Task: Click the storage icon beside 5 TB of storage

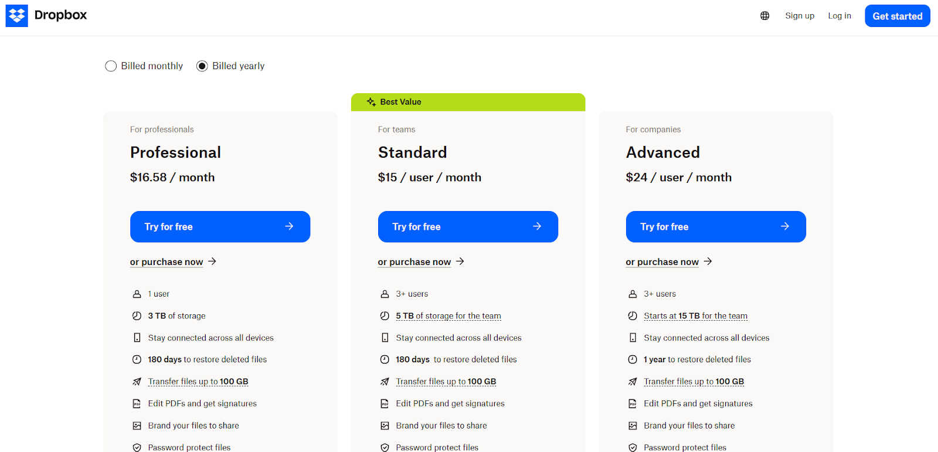Action: 385,316
